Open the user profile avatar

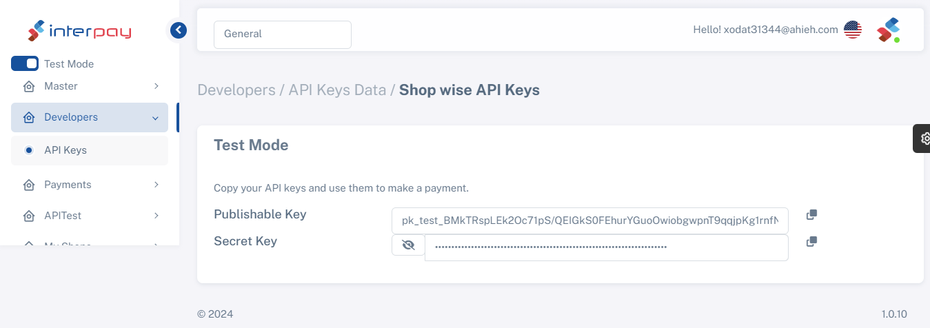coord(888,30)
